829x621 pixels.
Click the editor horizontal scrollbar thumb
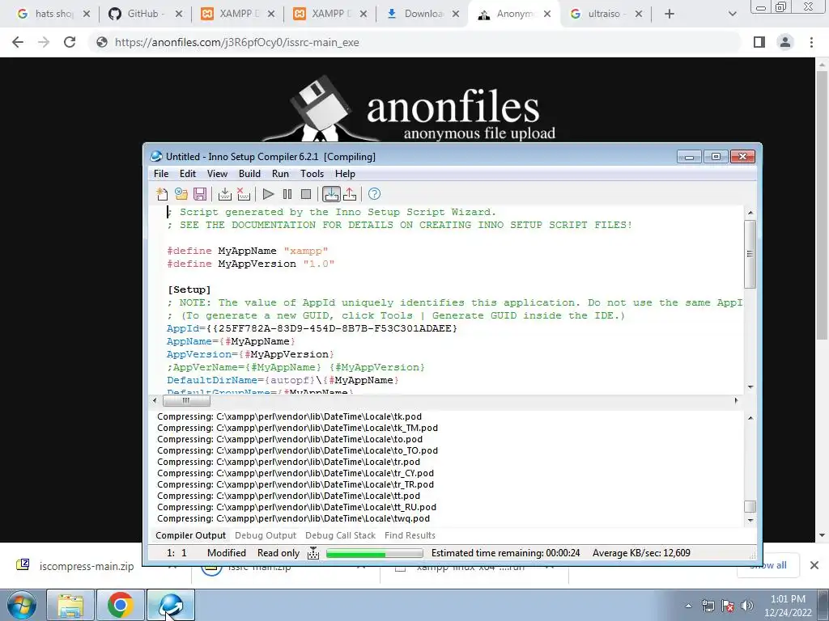pos(186,401)
